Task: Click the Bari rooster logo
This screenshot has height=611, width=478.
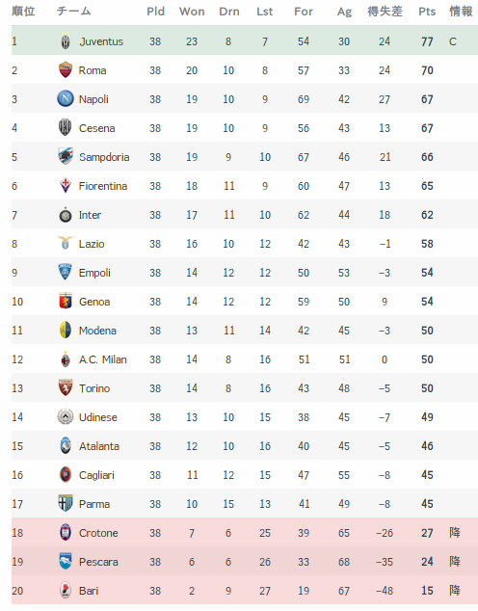Action: (x=66, y=591)
